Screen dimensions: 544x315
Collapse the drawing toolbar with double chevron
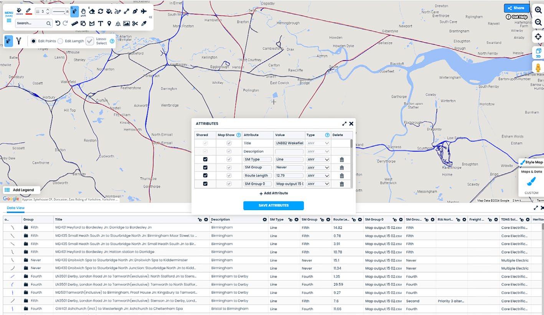[150, 17]
